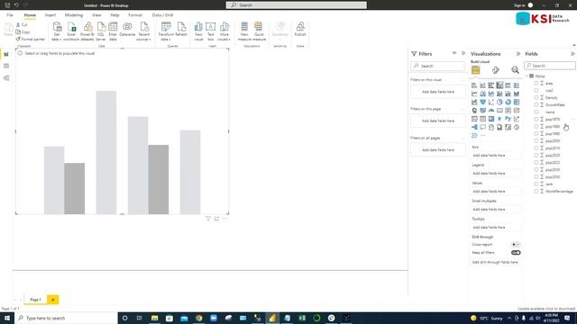Image resolution: width=577 pixels, height=324 pixels.
Task: Click SQL Server data source icon
Action: point(101,31)
